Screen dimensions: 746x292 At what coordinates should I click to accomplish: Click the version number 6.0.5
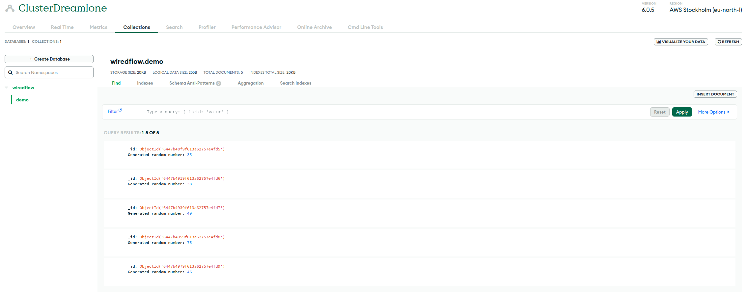click(648, 10)
